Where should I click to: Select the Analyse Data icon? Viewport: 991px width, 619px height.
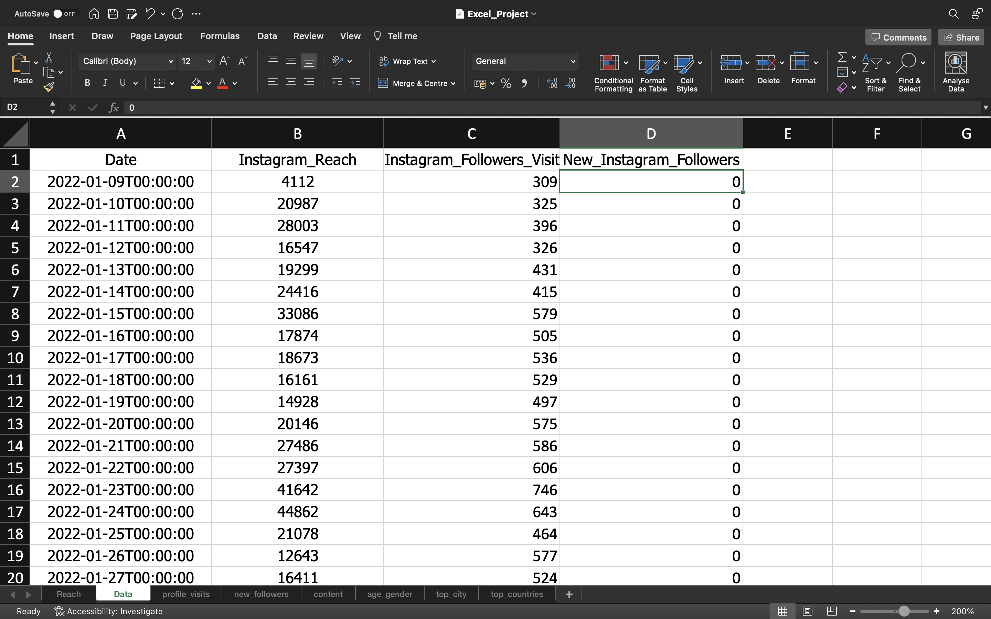957,72
